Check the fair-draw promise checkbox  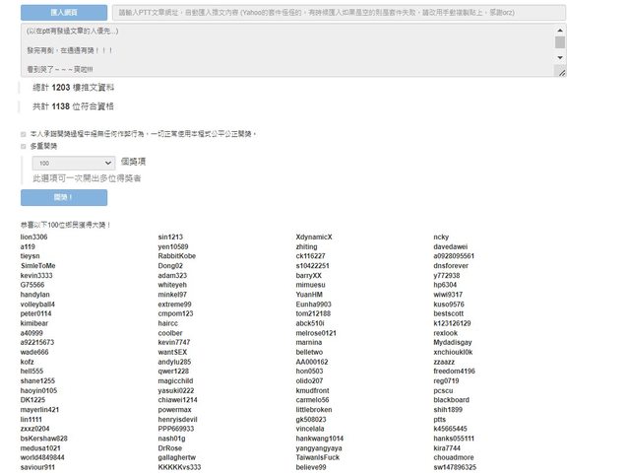tap(24, 133)
